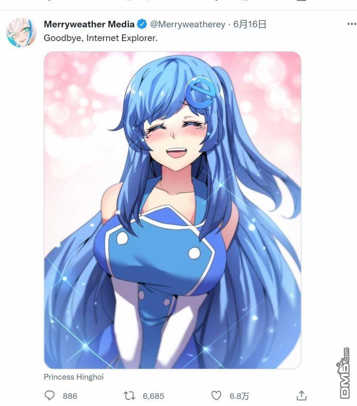Click the DM5.com watermark logo
Image resolution: width=357 pixels, height=406 pixels.
[x=344, y=373]
